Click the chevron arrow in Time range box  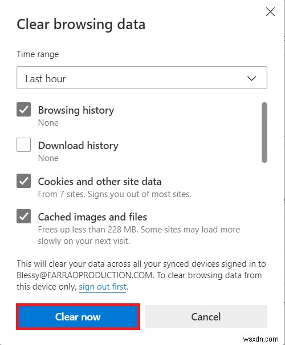coord(251,78)
